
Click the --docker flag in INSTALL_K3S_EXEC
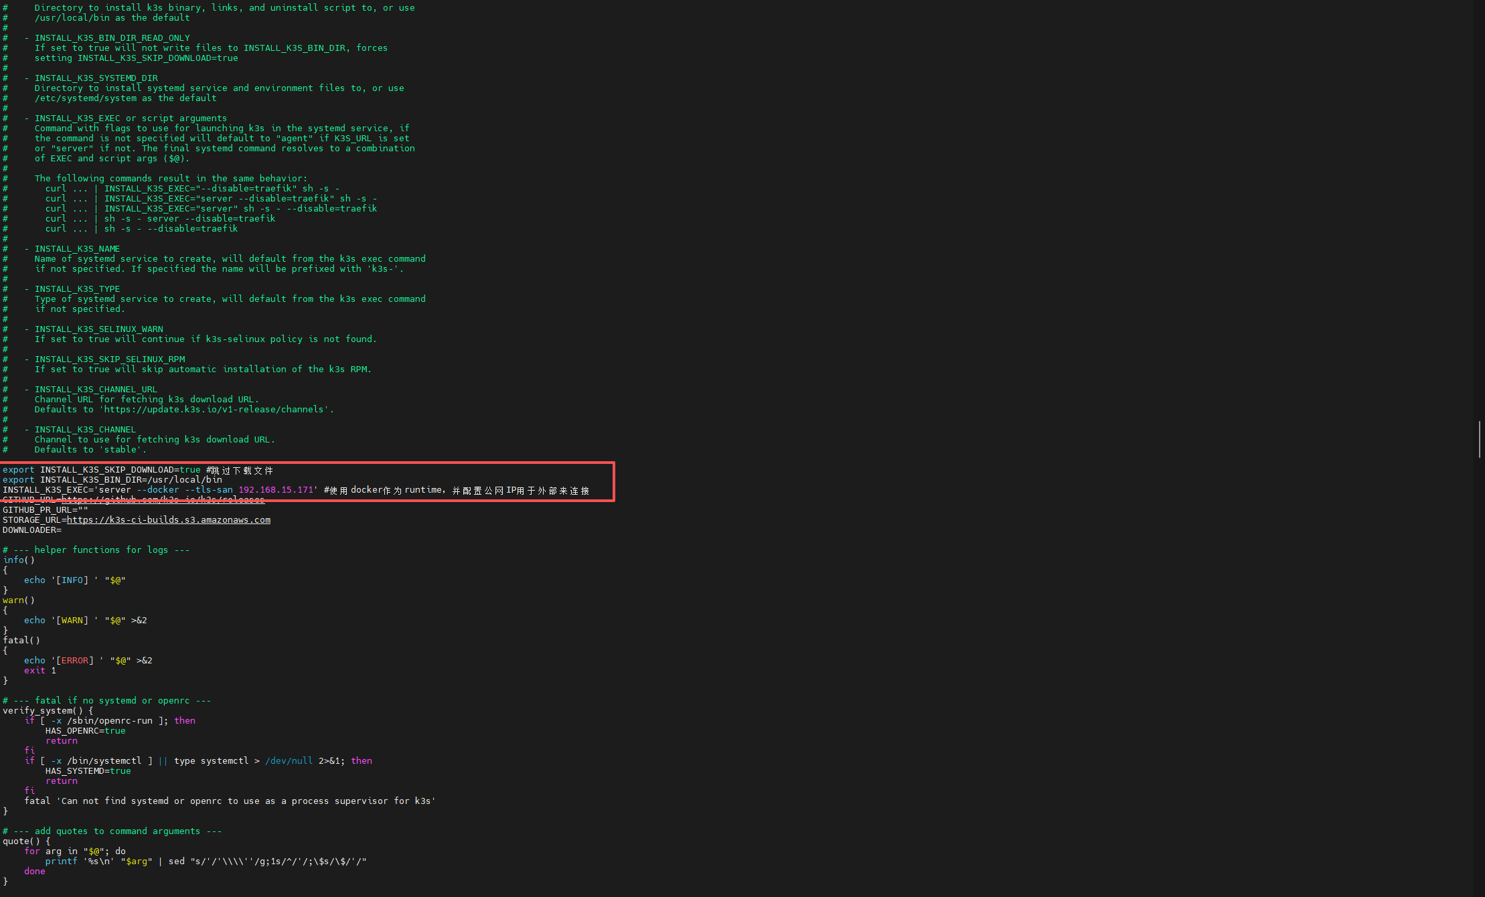pyautogui.click(x=158, y=490)
